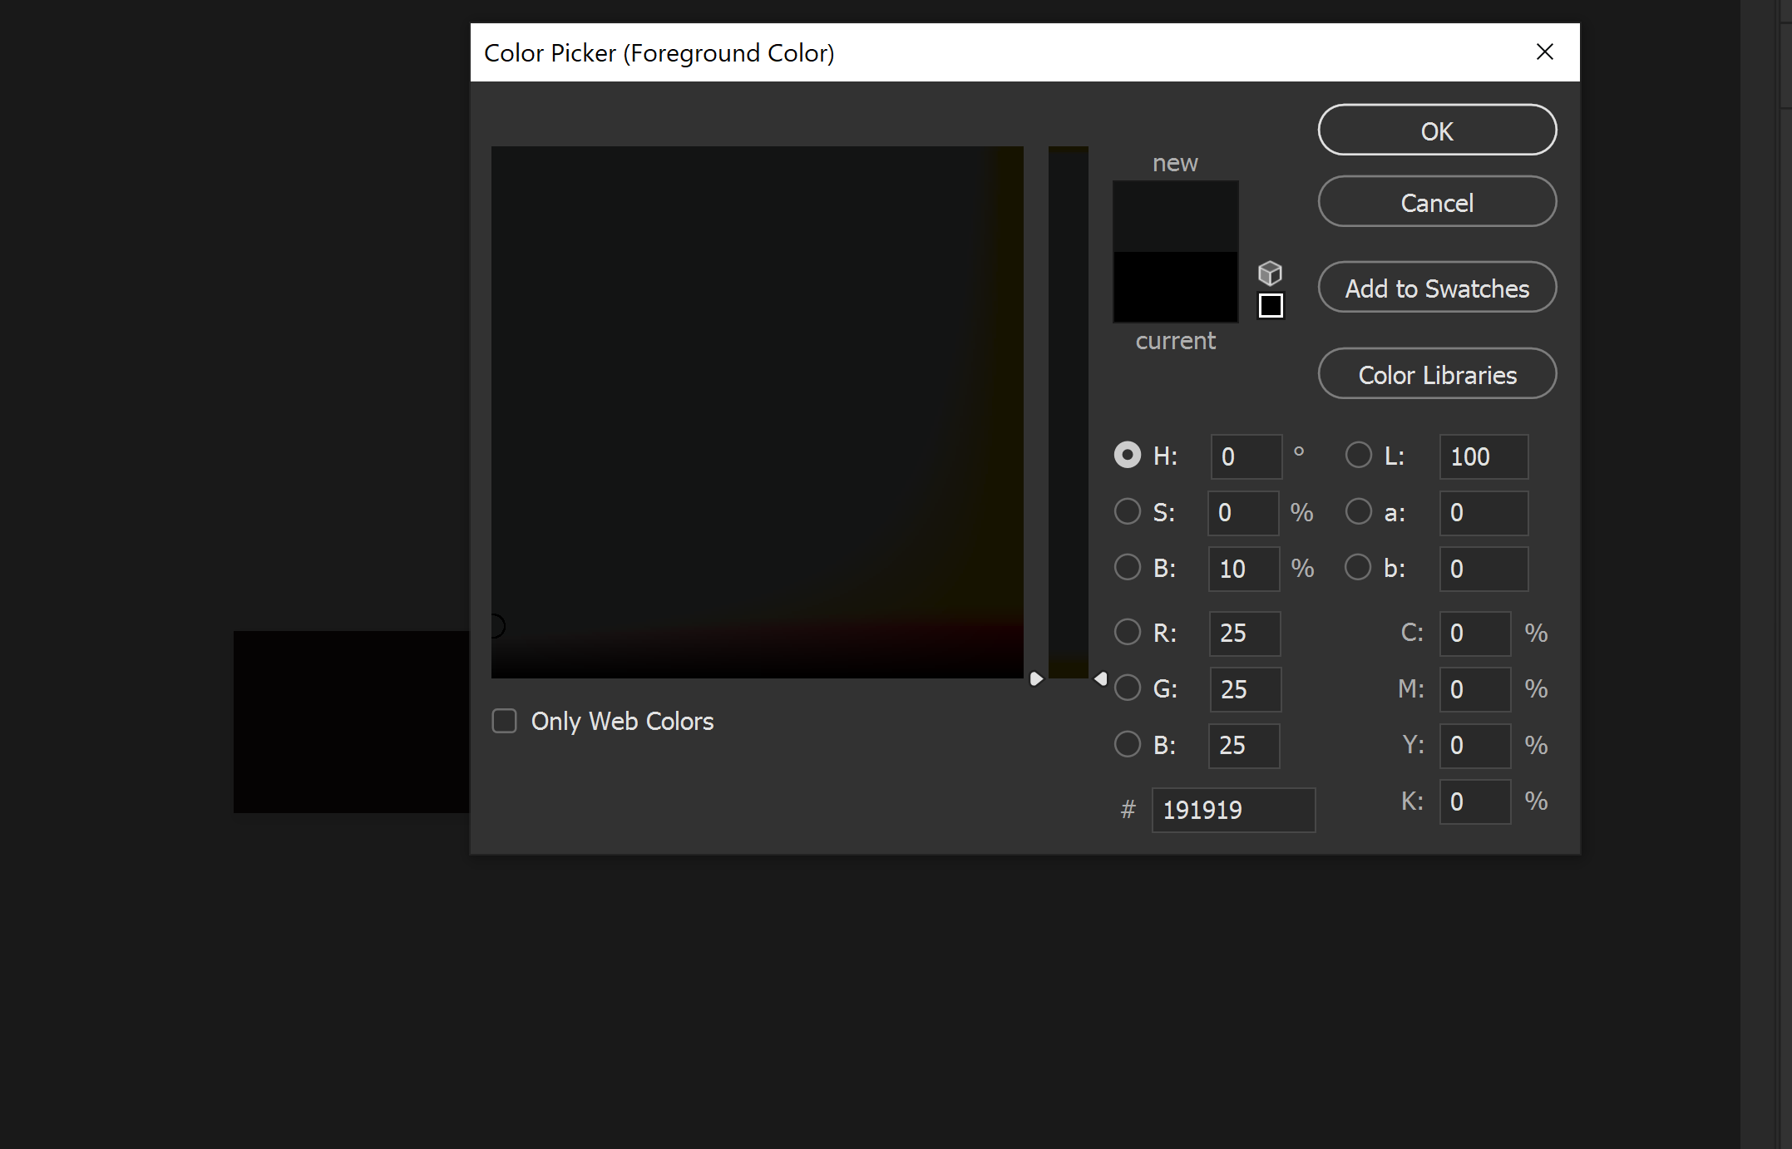Click Add to Swatches

1436,288
